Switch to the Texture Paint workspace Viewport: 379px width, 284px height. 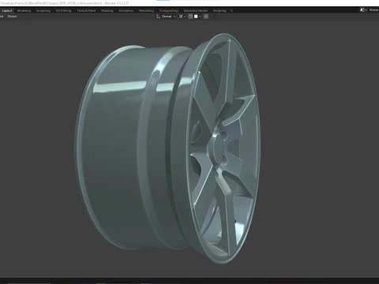point(86,11)
